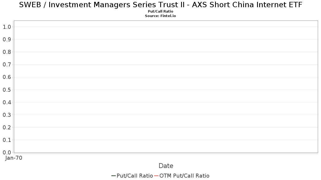
Task: Click the 0.7 y-axis label
Action: pyautogui.click(x=7, y=65)
